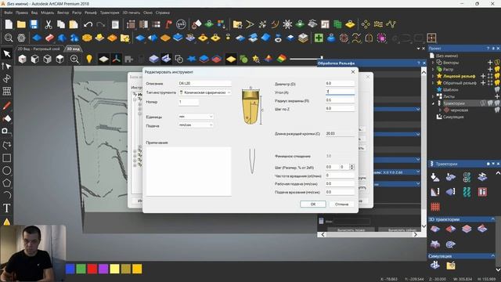501x282 pixels.
Task: Close the Редактировать инструмент dialog with X
Action: click(353, 72)
